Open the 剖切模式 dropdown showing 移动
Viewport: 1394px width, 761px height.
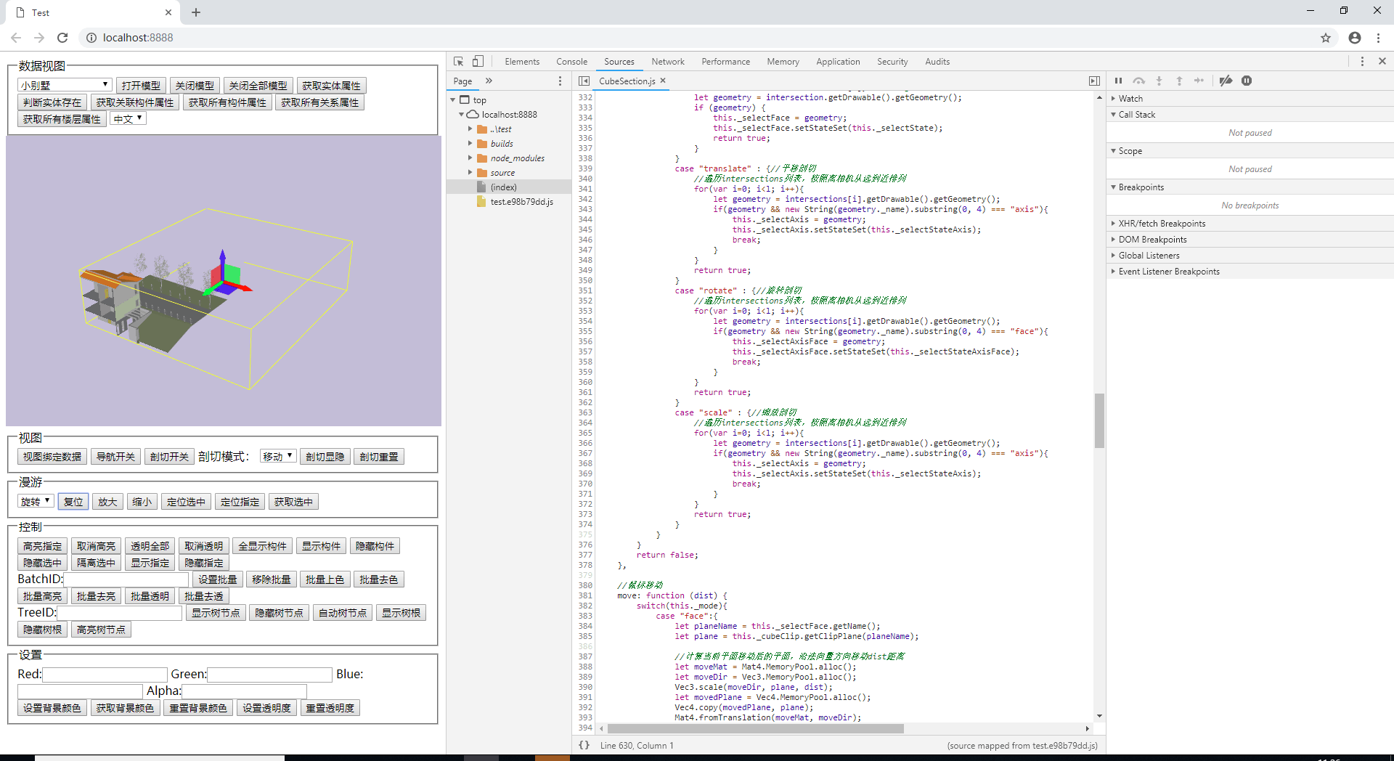[x=278, y=457]
